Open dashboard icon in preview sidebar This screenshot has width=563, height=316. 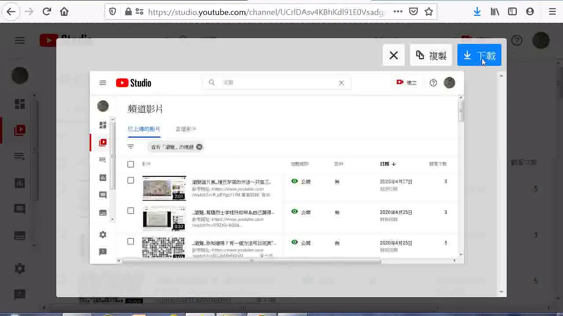coord(103,125)
